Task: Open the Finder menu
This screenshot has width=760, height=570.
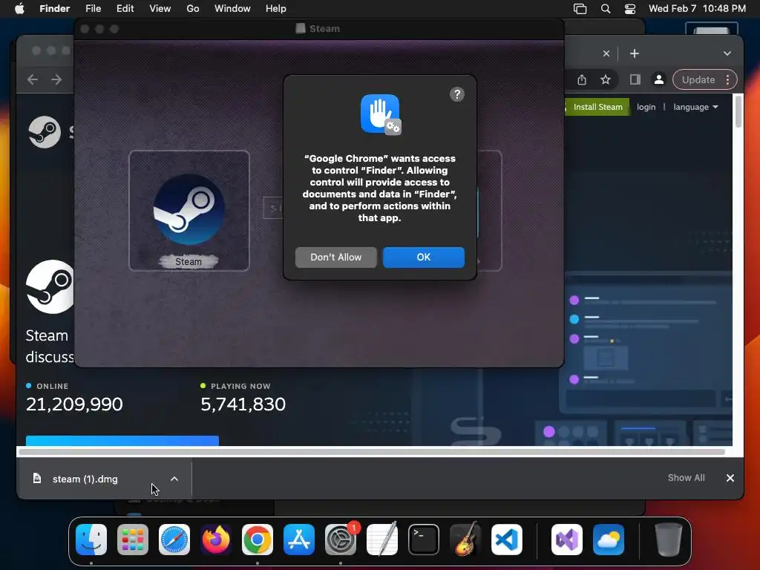Action: point(54,8)
